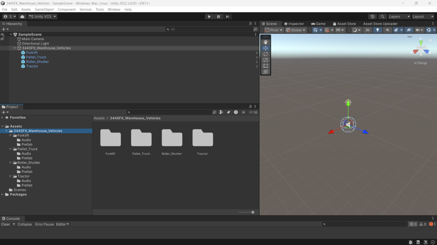The image size is (437, 245).
Task: Toggle error messages count in Console
Action: 432,224
